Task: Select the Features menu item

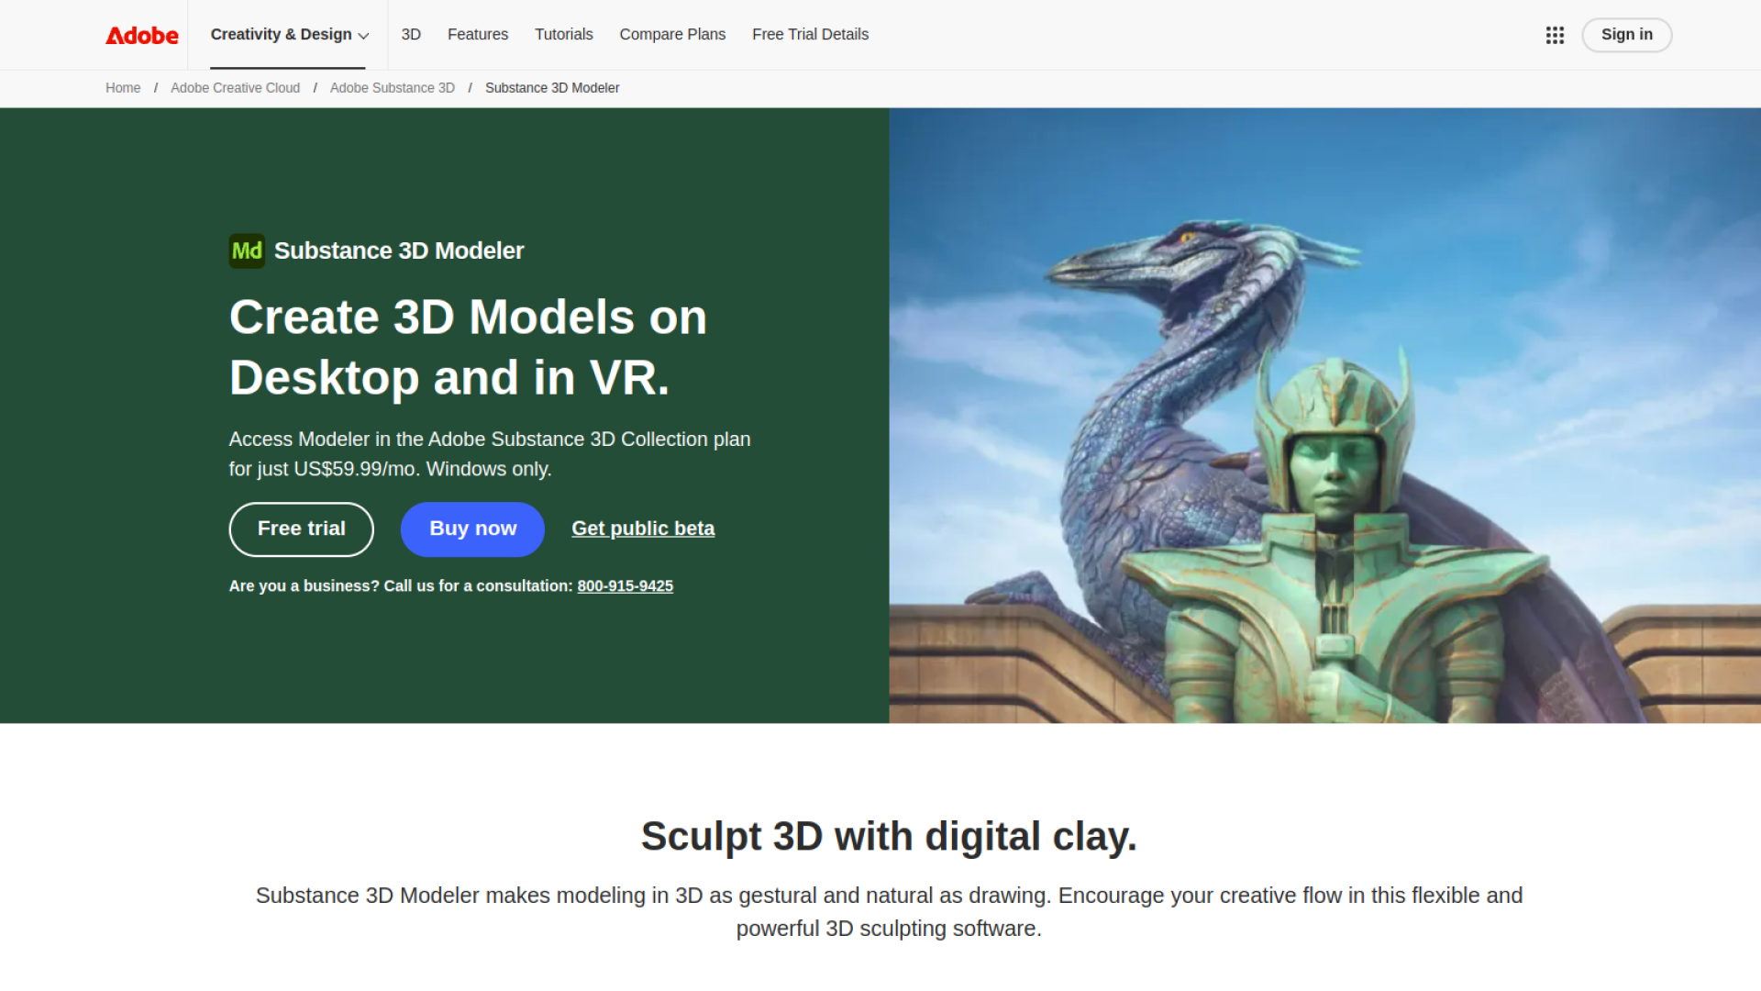Action: pyautogui.click(x=477, y=34)
